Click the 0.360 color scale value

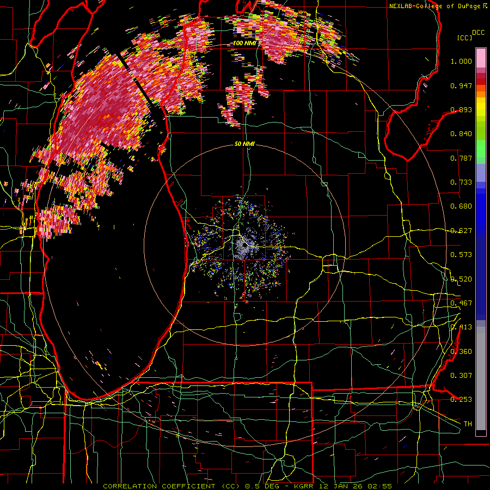click(461, 352)
